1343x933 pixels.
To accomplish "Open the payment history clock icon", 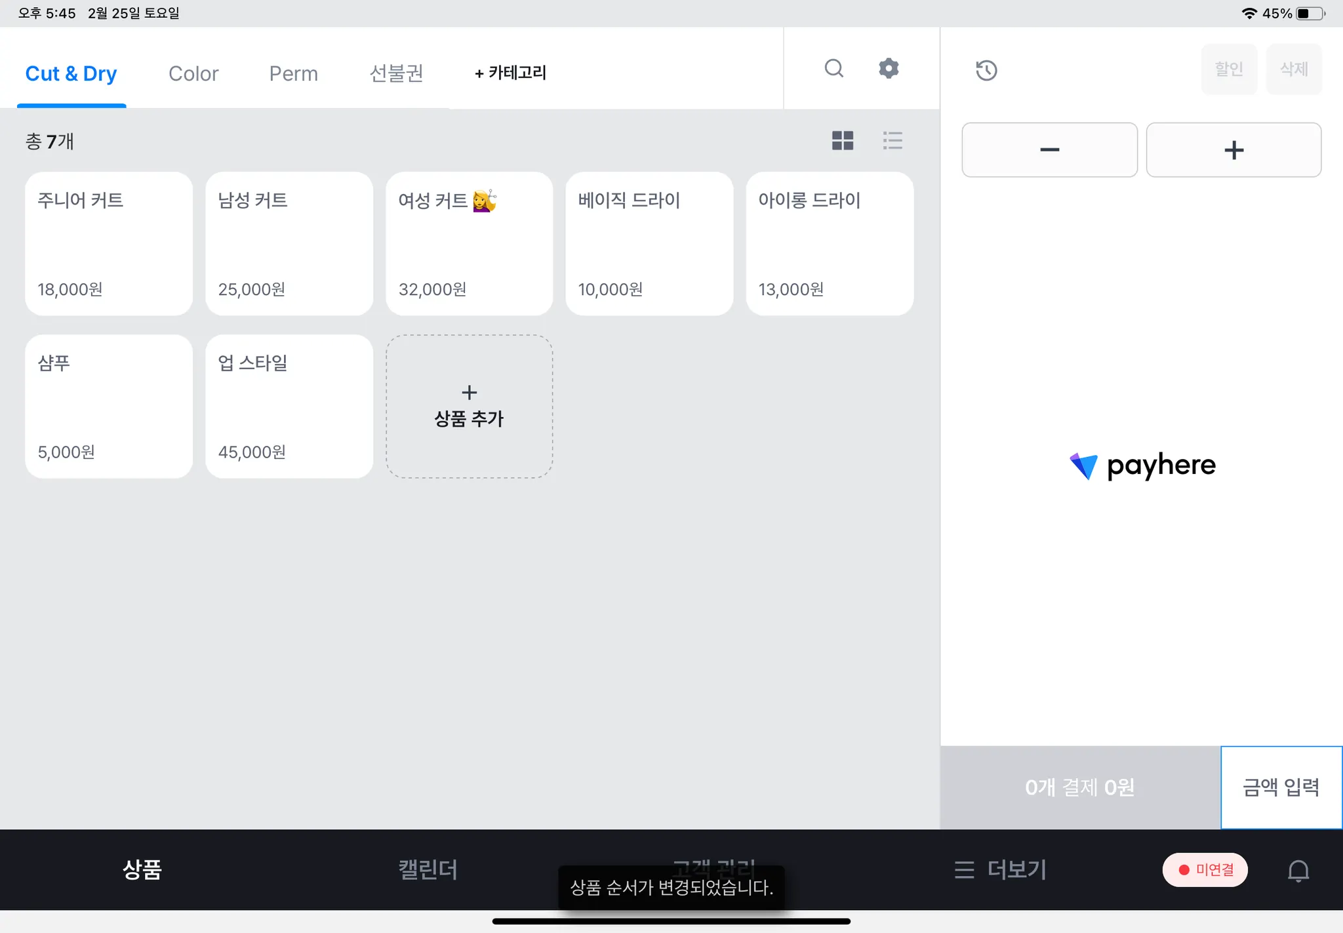I will click(x=986, y=70).
